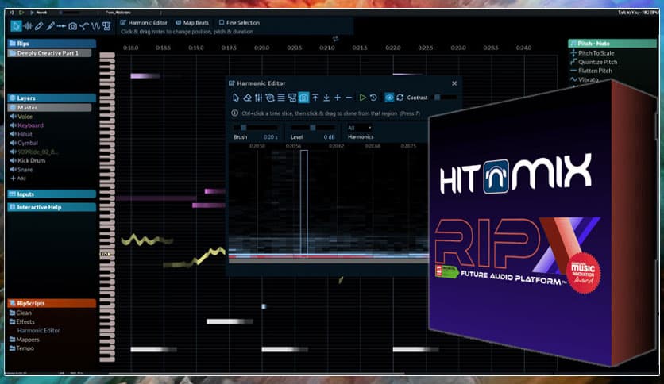Select the pitch curve tool in main toolbar
This screenshot has height=384, width=664.
click(84, 26)
